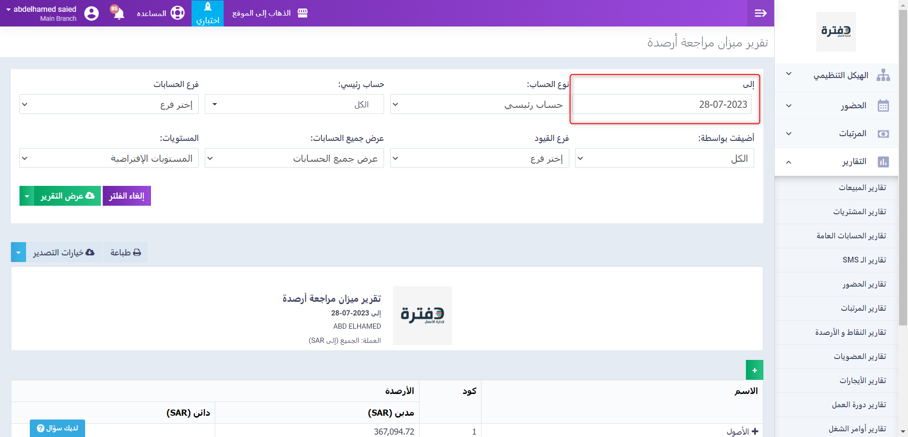
Task: Open the أضيفت بواسطة dropdown
Action: [664, 158]
